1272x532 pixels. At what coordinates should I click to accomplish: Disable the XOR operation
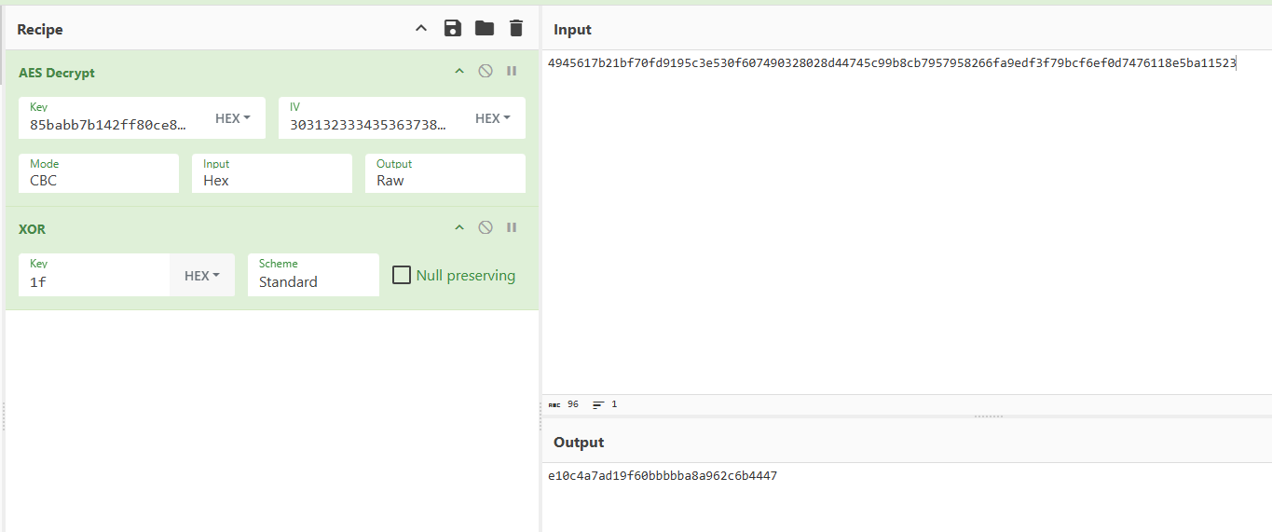pyautogui.click(x=486, y=227)
